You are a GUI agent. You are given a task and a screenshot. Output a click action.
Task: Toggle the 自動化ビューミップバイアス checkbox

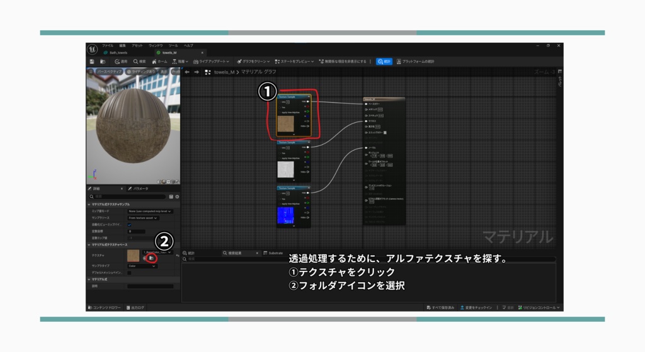point(130,225)
